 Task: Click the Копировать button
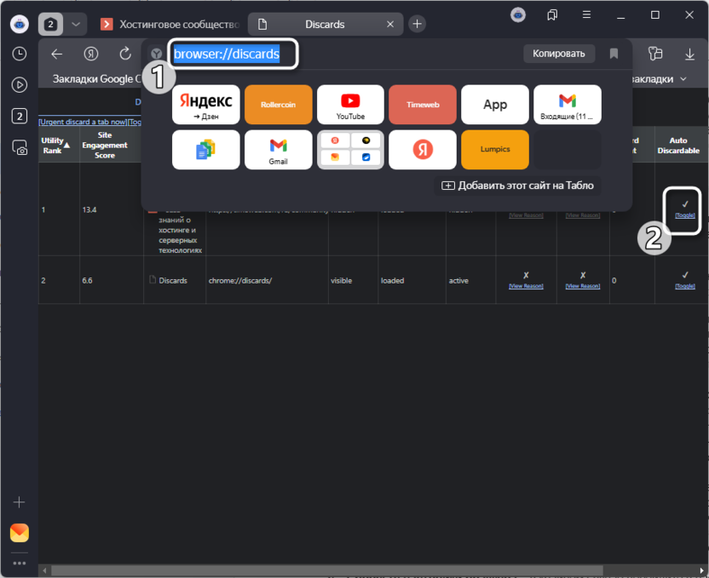point(559,54)
